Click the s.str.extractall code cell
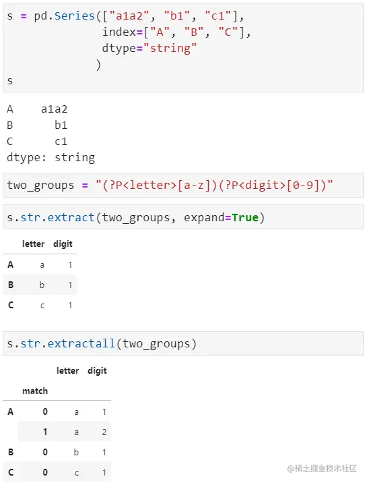This screenshot has width=369, height=485. 183,343
